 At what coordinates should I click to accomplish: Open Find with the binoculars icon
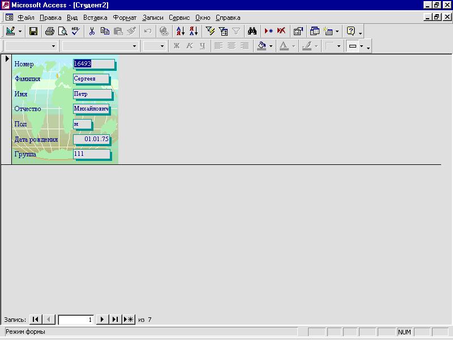[x=252, y=31]
